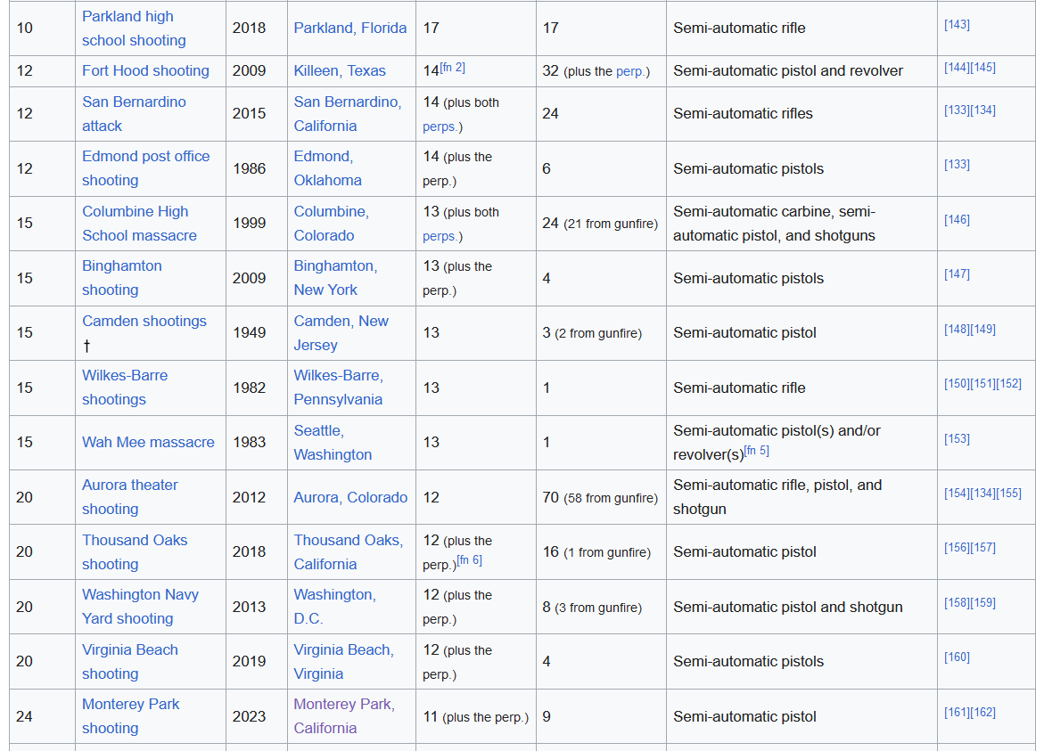Follow the Seattle, Washington link
The height and width of the screenshot is (751, 1044).
333,443
